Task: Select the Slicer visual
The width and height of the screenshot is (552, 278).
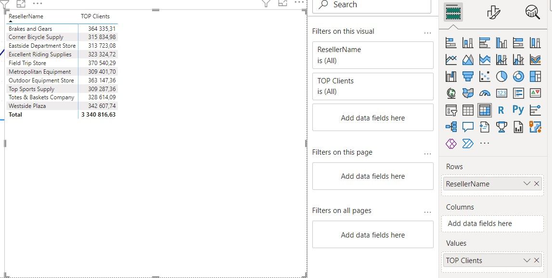Action: point(451,110)
